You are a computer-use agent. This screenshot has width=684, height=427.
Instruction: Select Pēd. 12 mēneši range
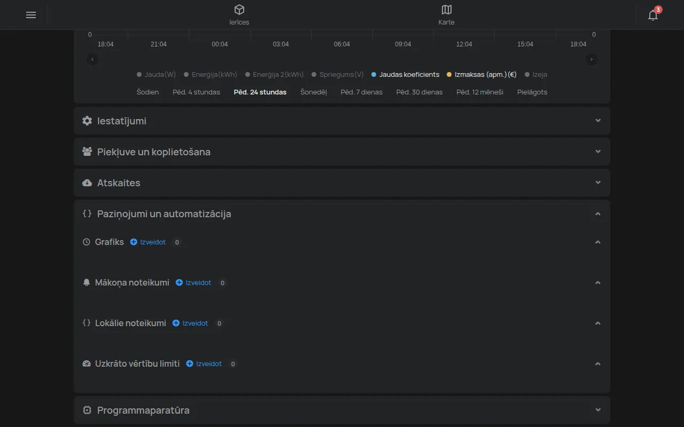tap(480, 92)
